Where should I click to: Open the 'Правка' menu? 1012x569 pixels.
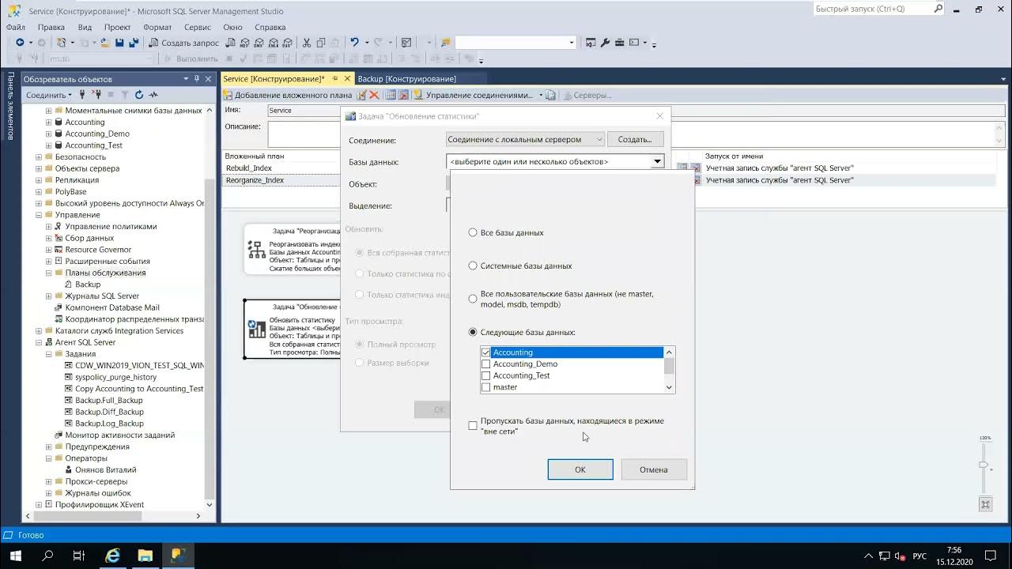51,27
